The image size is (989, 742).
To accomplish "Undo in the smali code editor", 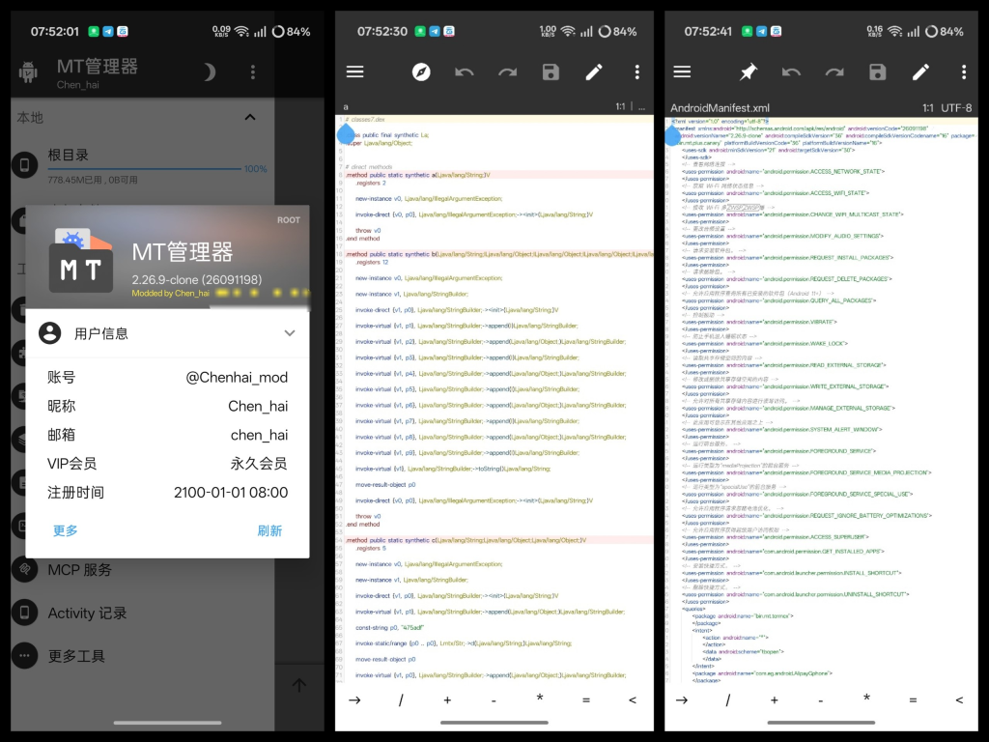I will pos(465,72).
